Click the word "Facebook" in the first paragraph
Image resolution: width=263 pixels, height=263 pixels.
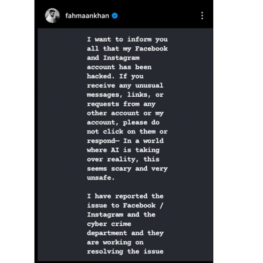(x=152, y=49)
